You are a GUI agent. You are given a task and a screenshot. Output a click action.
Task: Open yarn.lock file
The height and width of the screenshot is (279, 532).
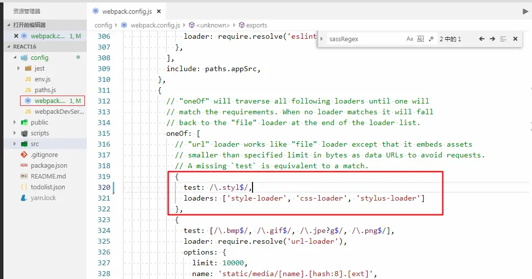click(44, 198)
